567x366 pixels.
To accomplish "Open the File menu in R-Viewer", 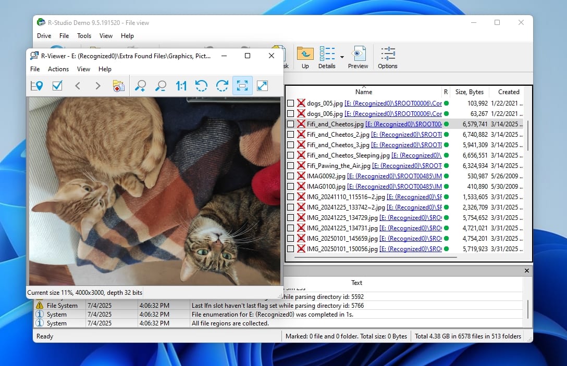I will (35, 69).
